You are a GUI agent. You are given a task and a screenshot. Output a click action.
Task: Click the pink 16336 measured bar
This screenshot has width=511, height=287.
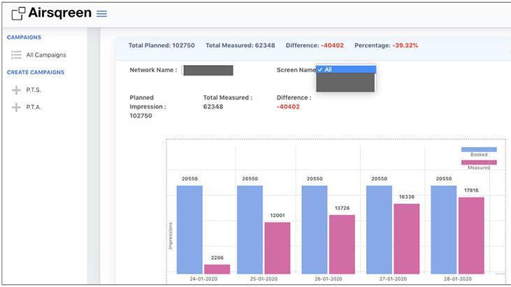tap(406, 239)
